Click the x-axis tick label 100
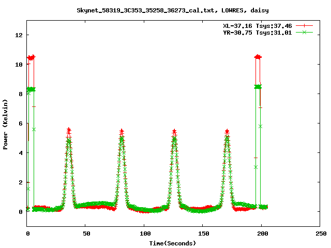 pyautogui.click(x=144, y=234)
